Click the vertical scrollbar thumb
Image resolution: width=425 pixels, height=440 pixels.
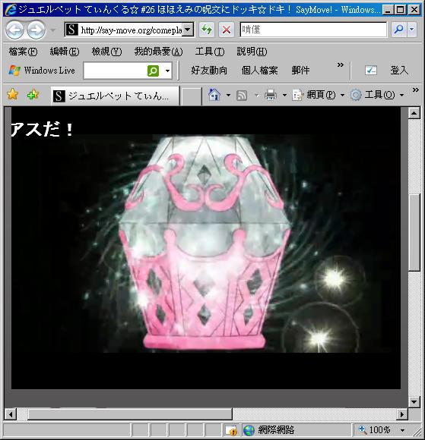click(414, 232)
